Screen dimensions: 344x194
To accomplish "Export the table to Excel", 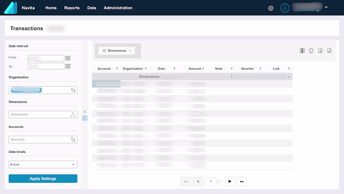I will click(x=320, y=51).
